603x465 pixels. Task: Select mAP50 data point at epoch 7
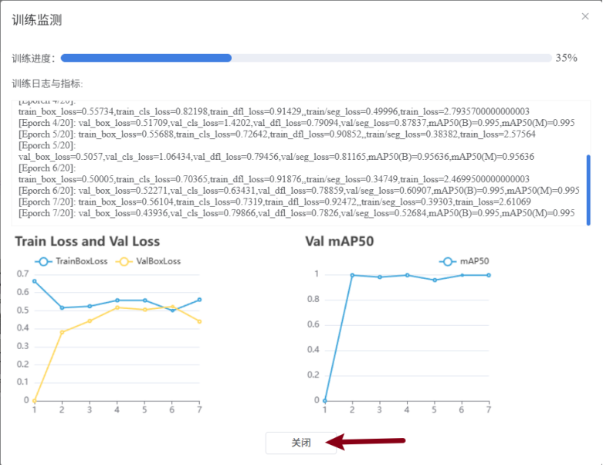pyautogui.click(x=488, y=275)
